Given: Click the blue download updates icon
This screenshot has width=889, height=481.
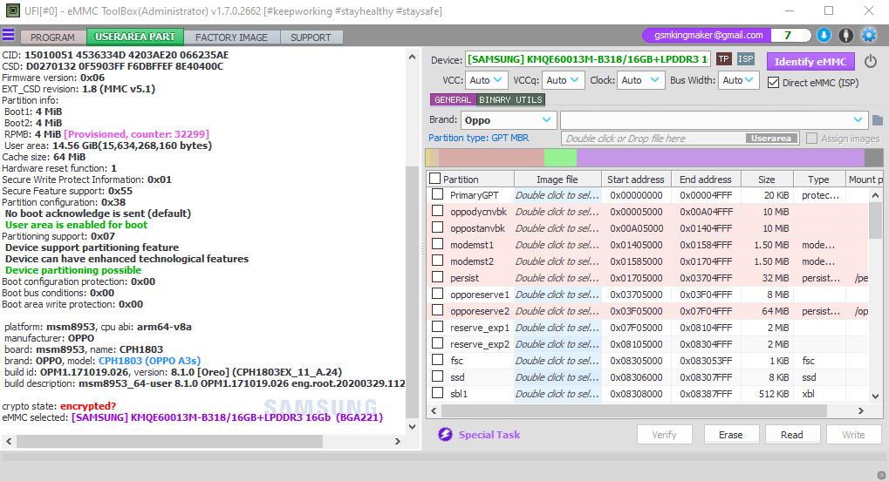Looking at the screenshot, I should pyautogui.click(x=824, y=35).
